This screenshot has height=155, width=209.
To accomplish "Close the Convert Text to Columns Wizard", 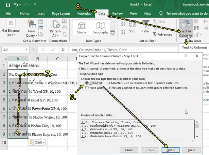I will point(197,56).
